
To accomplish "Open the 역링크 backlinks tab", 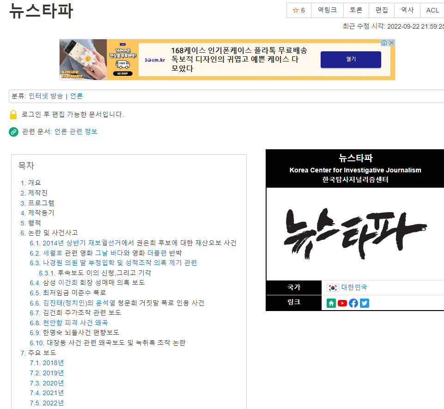I will tap(327, 11).
